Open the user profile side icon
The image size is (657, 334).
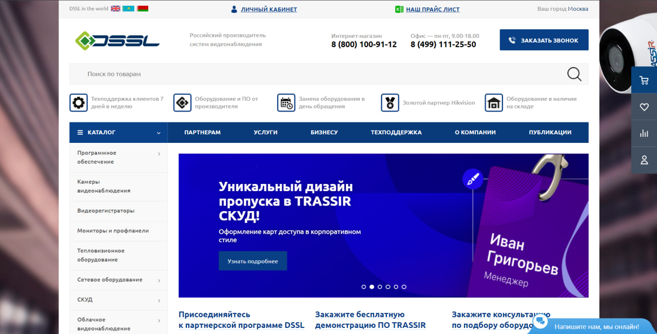pos(644,160)
